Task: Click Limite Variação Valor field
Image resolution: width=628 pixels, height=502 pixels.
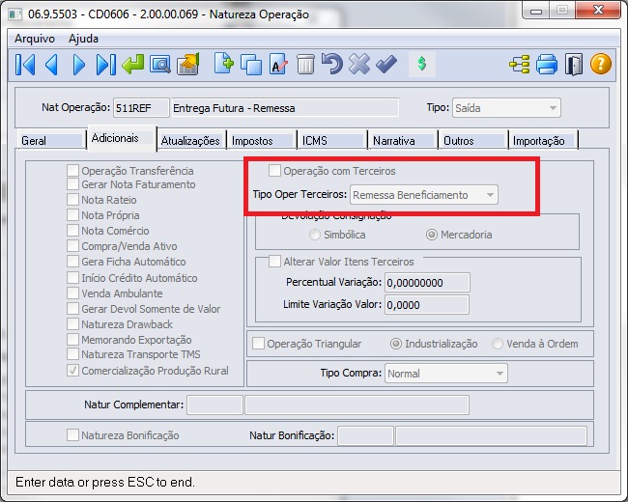Action: [427, 305]
